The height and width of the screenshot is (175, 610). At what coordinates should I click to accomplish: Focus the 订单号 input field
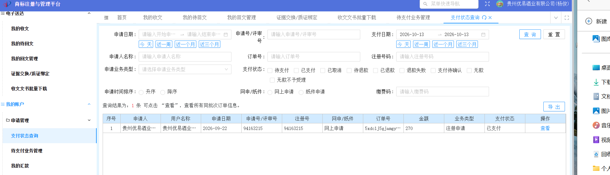tap(314, 57)
